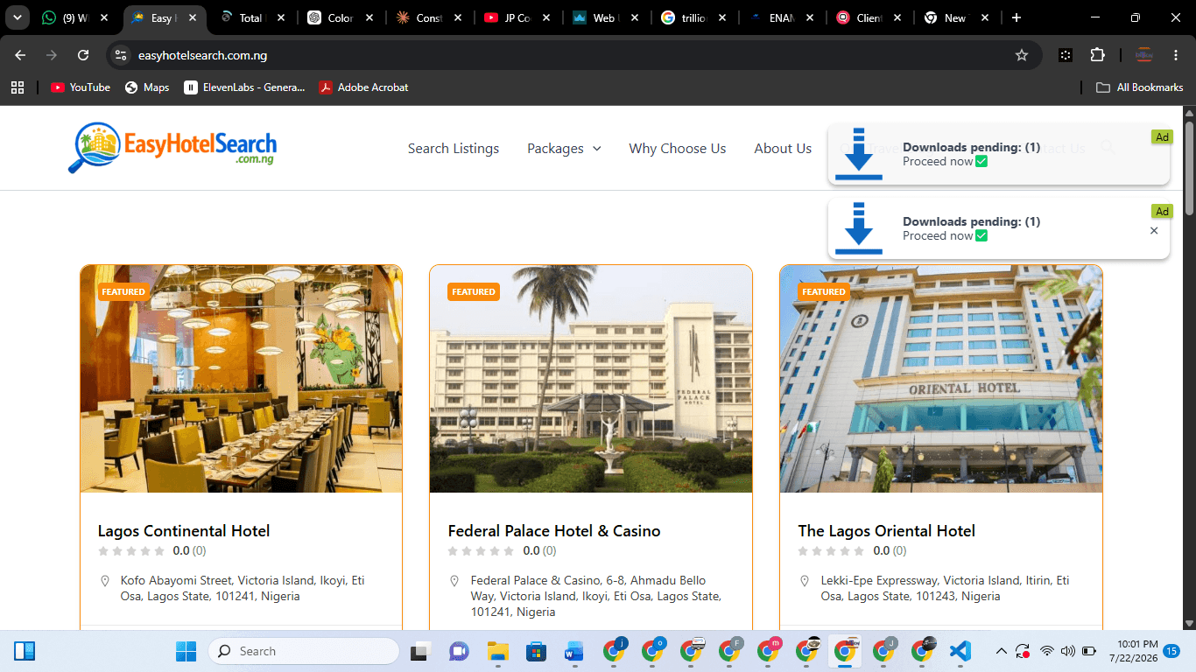Close the lower Downloads pending ad
Screen dimensions: 1196x672
1154,231
